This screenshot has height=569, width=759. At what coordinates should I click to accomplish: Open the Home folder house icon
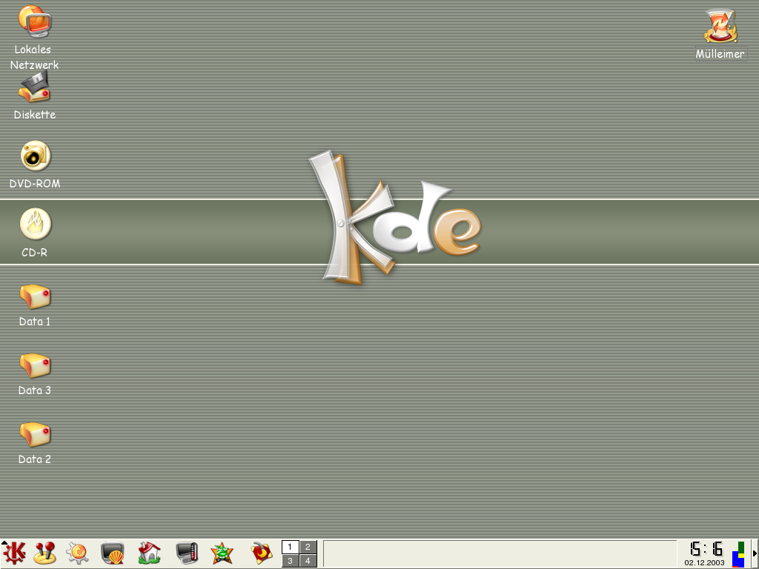pyautogui.click(x=149, y=553)
